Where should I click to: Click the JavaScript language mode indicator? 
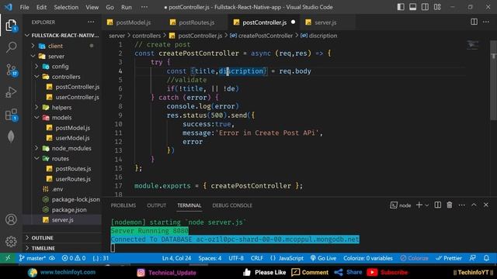pos(287,258)
